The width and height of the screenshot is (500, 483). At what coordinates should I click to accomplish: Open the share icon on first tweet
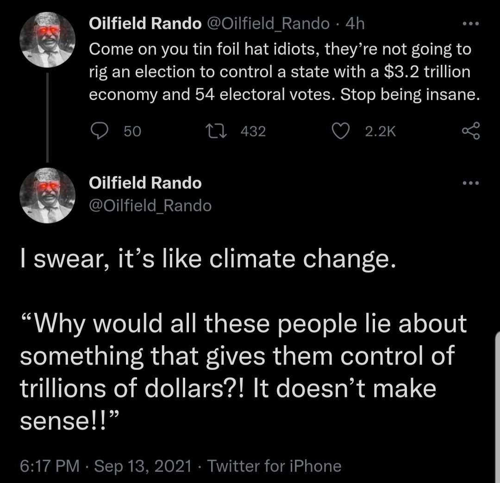point(470,132)
